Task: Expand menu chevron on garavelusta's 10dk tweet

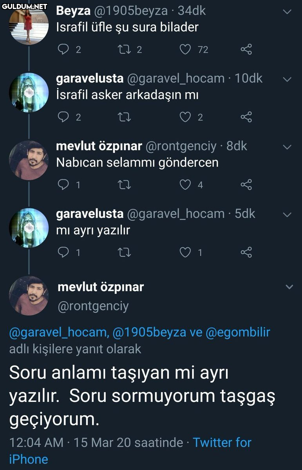Action: tap(287, 80)
